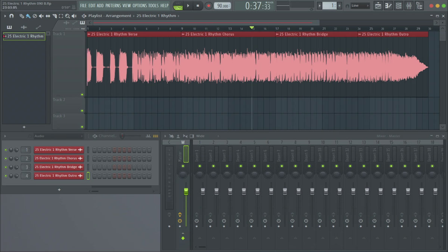
Task: Click the Master track volume fader
Action: coord(186,191)
